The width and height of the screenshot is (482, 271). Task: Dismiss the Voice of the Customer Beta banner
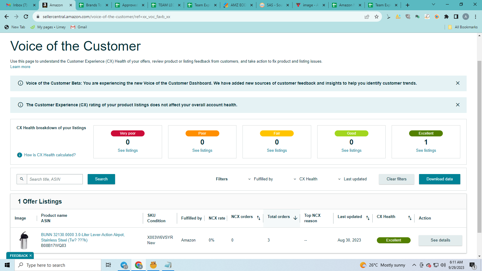458,83
